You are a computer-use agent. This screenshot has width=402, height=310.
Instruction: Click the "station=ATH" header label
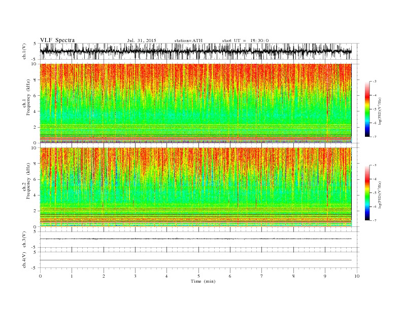(x=188, y=41)
